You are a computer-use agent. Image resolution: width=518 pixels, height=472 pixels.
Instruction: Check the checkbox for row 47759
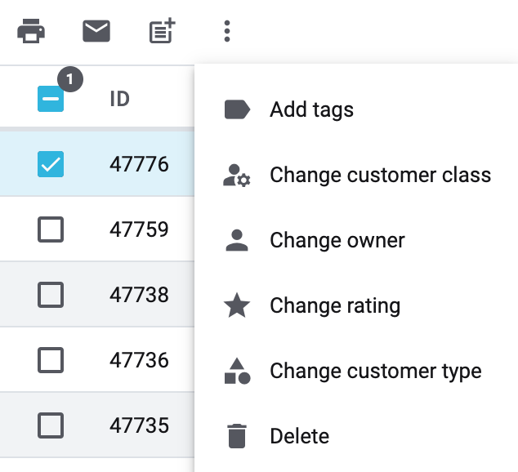[x=51, y=229]
